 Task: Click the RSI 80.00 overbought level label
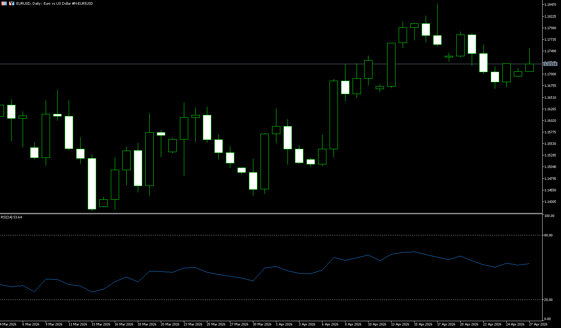[548, 235]
